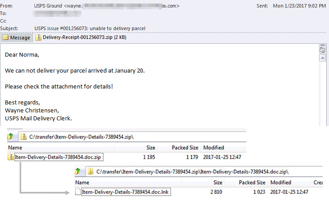Click zip icon in first archive address bar
The width and height of the screenshot is (329, 200).
(23, 137)
